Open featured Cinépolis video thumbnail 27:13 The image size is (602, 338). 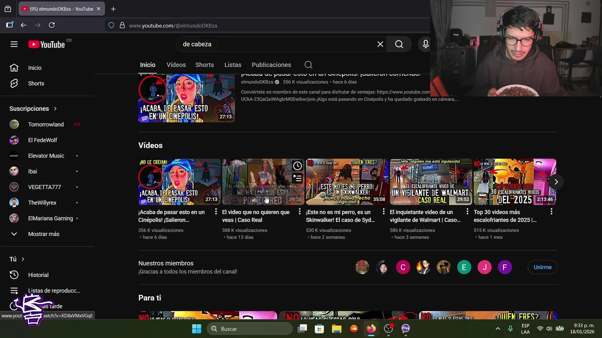(x=186, y=98)
